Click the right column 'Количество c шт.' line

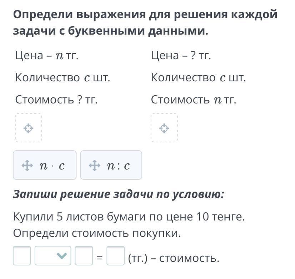coord(198,78)
